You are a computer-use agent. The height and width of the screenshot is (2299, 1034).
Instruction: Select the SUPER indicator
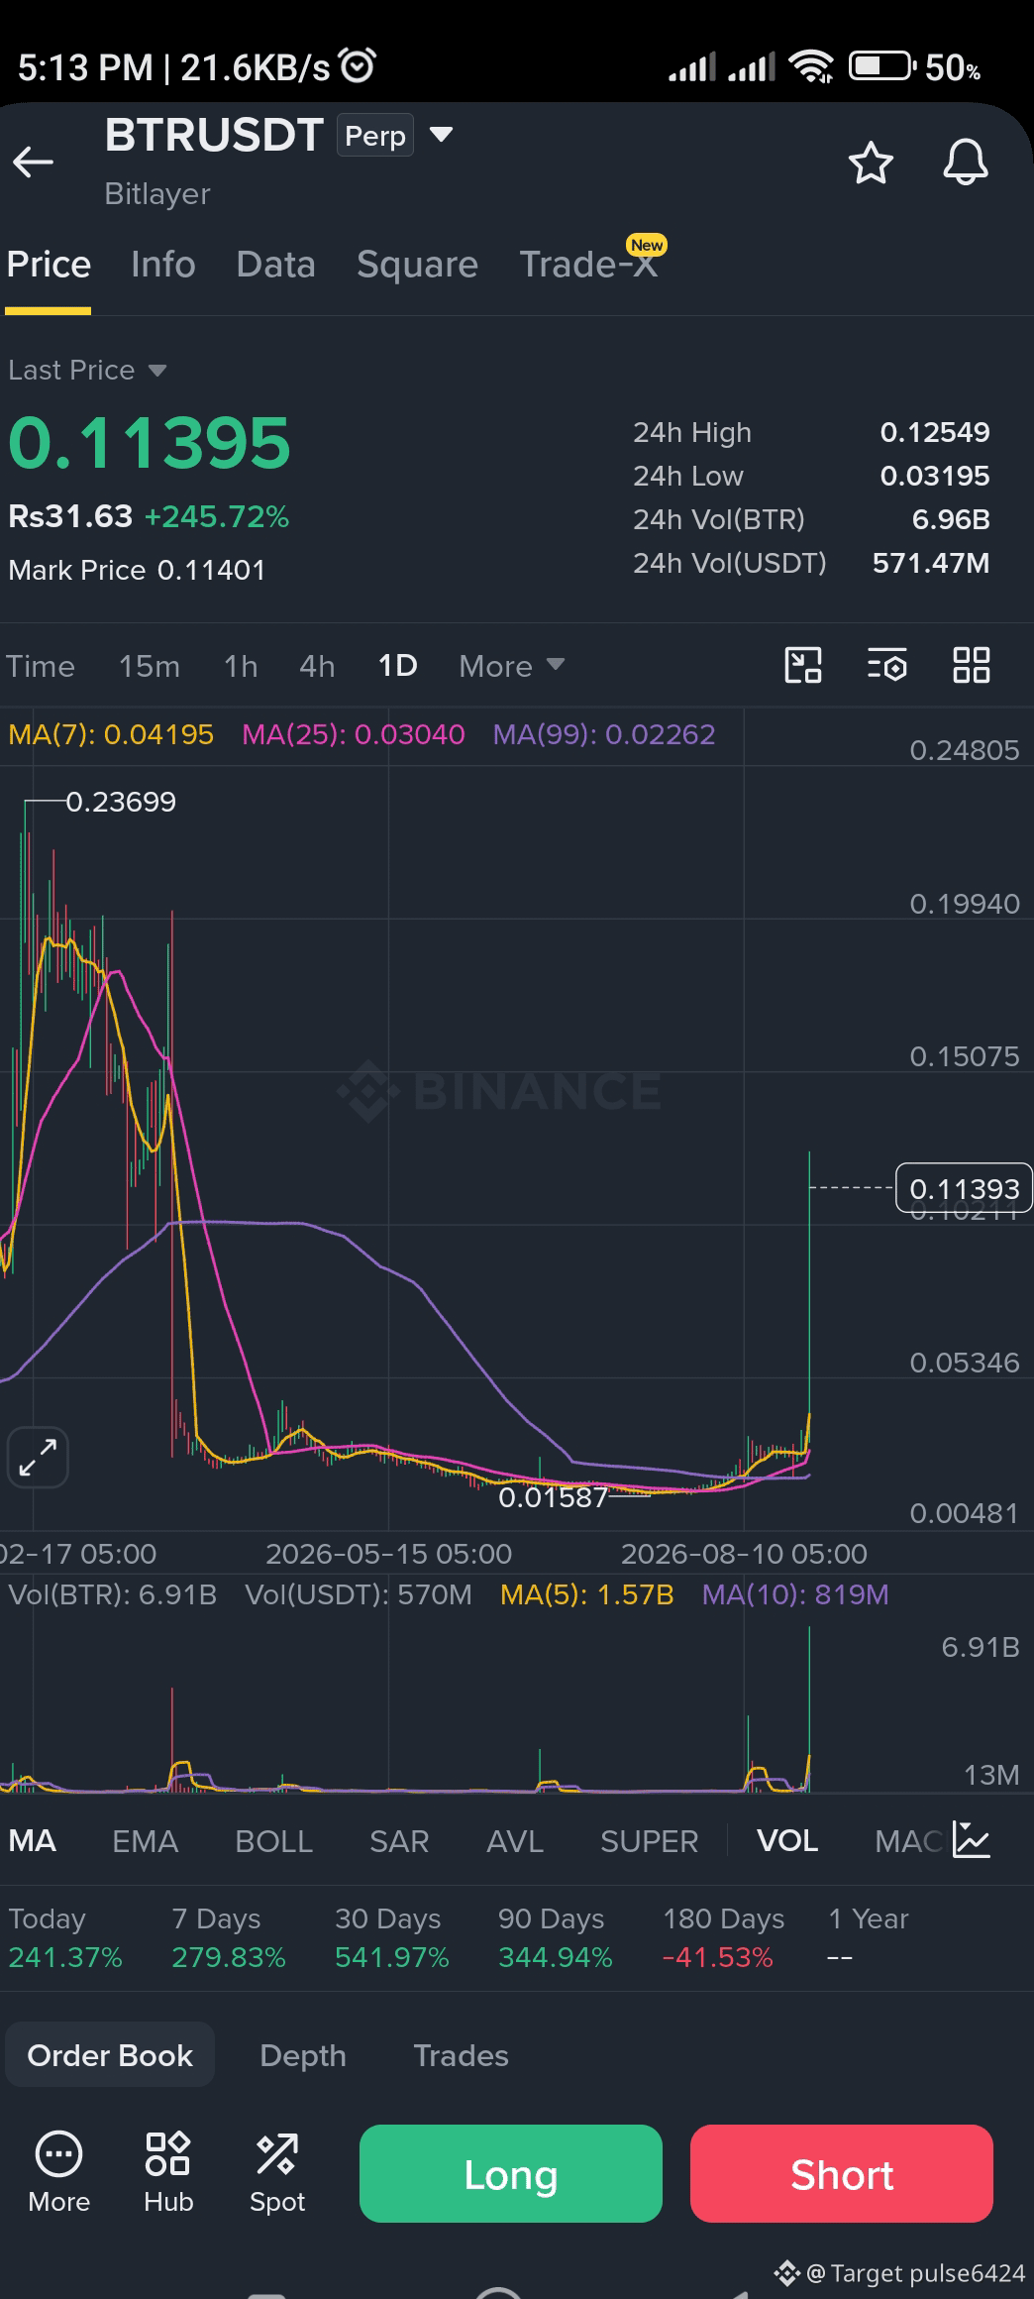point(650,1841)
